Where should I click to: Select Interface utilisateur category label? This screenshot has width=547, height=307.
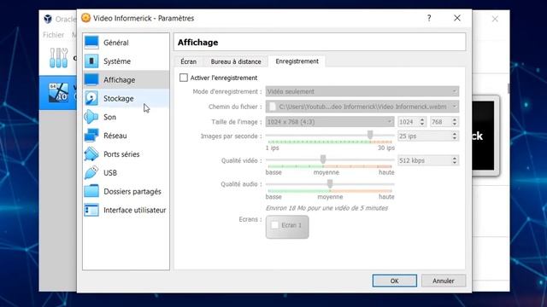[135, 211]
